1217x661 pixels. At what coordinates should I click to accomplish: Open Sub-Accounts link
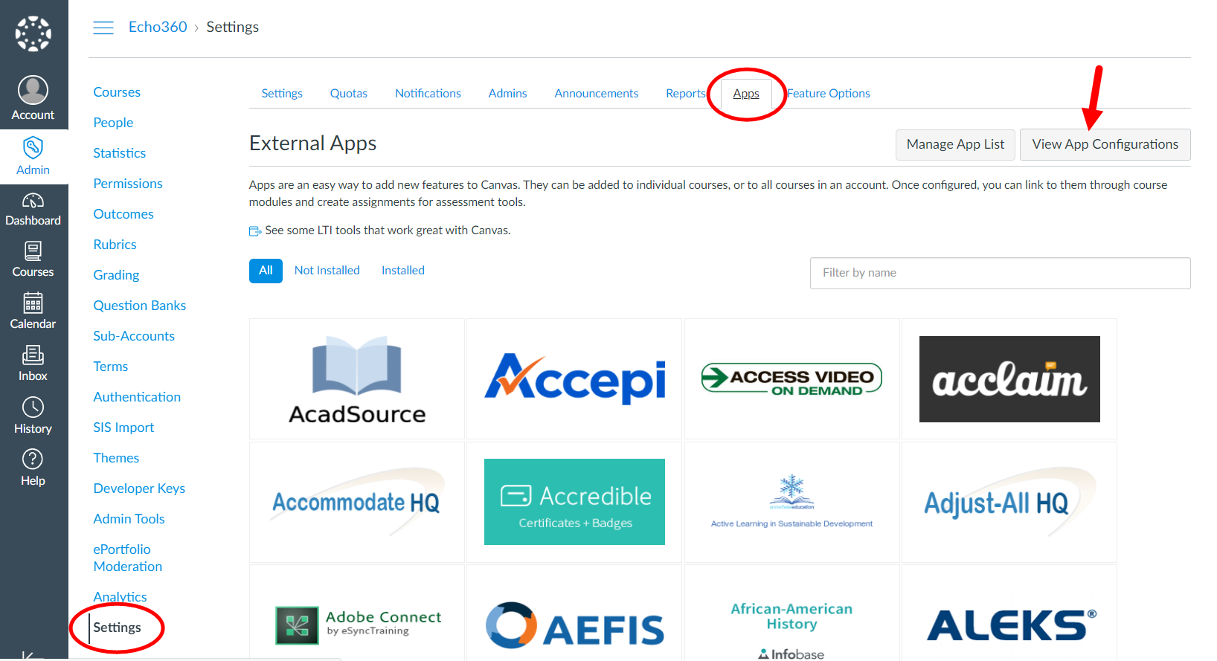(x=134, y=336)
